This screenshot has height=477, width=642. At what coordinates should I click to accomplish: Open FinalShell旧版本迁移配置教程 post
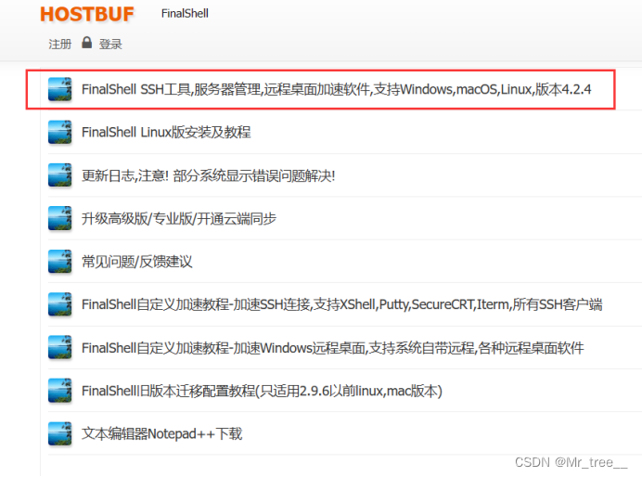262,391
